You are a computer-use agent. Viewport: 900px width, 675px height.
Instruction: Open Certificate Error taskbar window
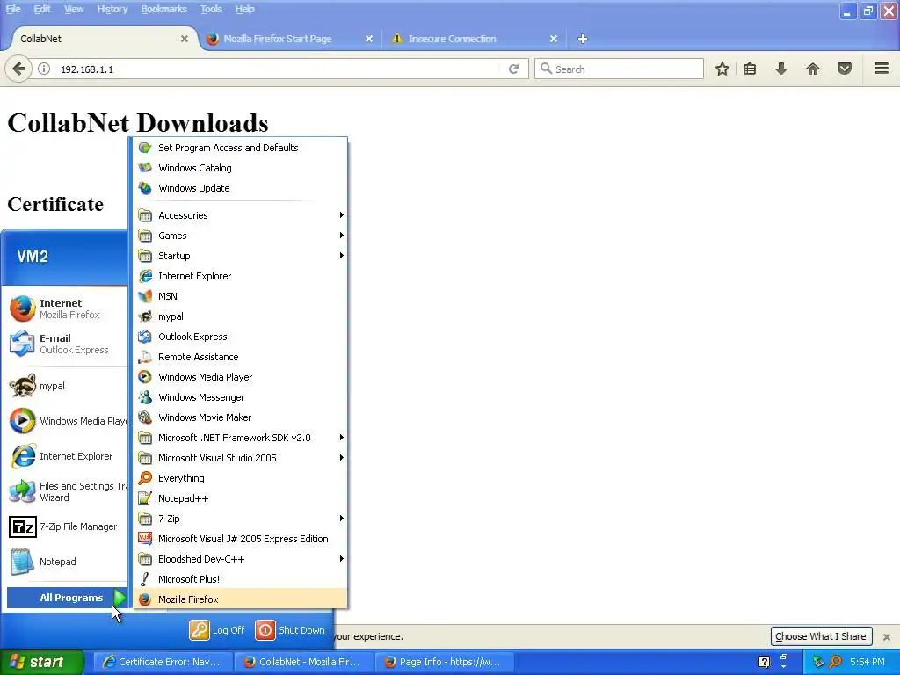point(163,662)
